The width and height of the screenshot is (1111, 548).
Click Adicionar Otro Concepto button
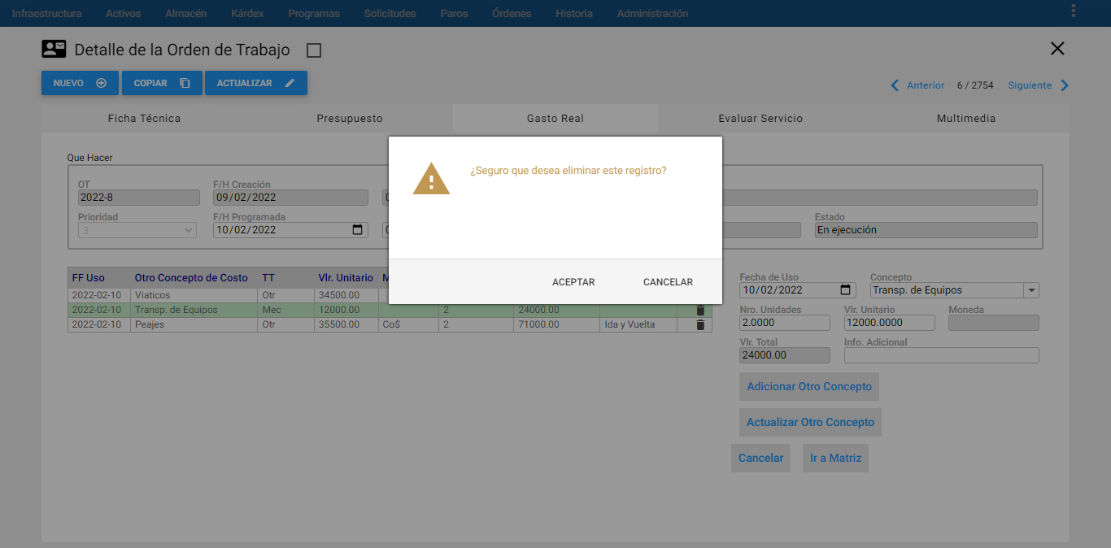point(809,386)
